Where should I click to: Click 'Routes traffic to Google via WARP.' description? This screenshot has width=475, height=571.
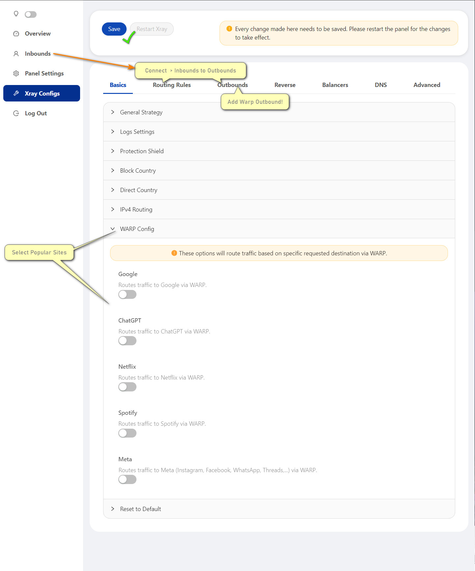(163, 285)
